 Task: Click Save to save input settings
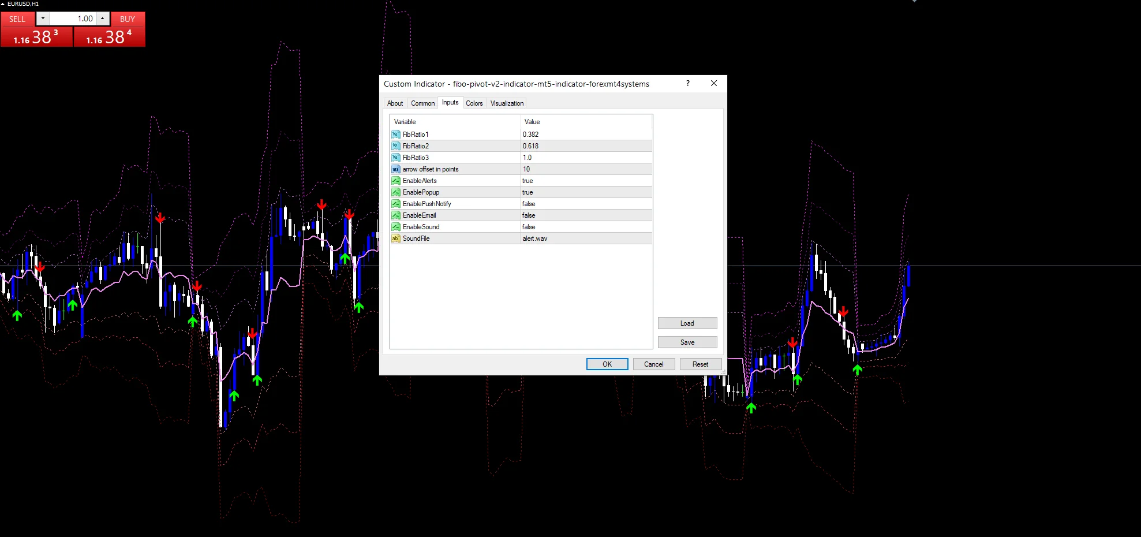[x=687, y=342]
